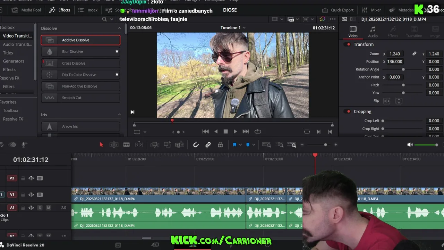Click the flip horizontal icon
Viewport: 444px width, 250px height.
[x=387, y=101]
